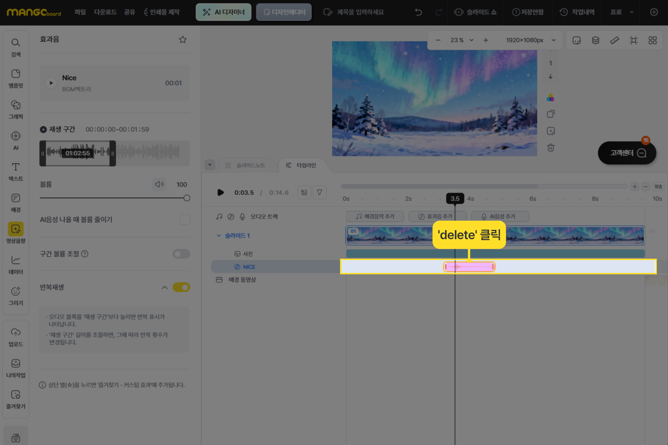
Task: Click the favorite star in 효과음 header
Action: [183, 39]
